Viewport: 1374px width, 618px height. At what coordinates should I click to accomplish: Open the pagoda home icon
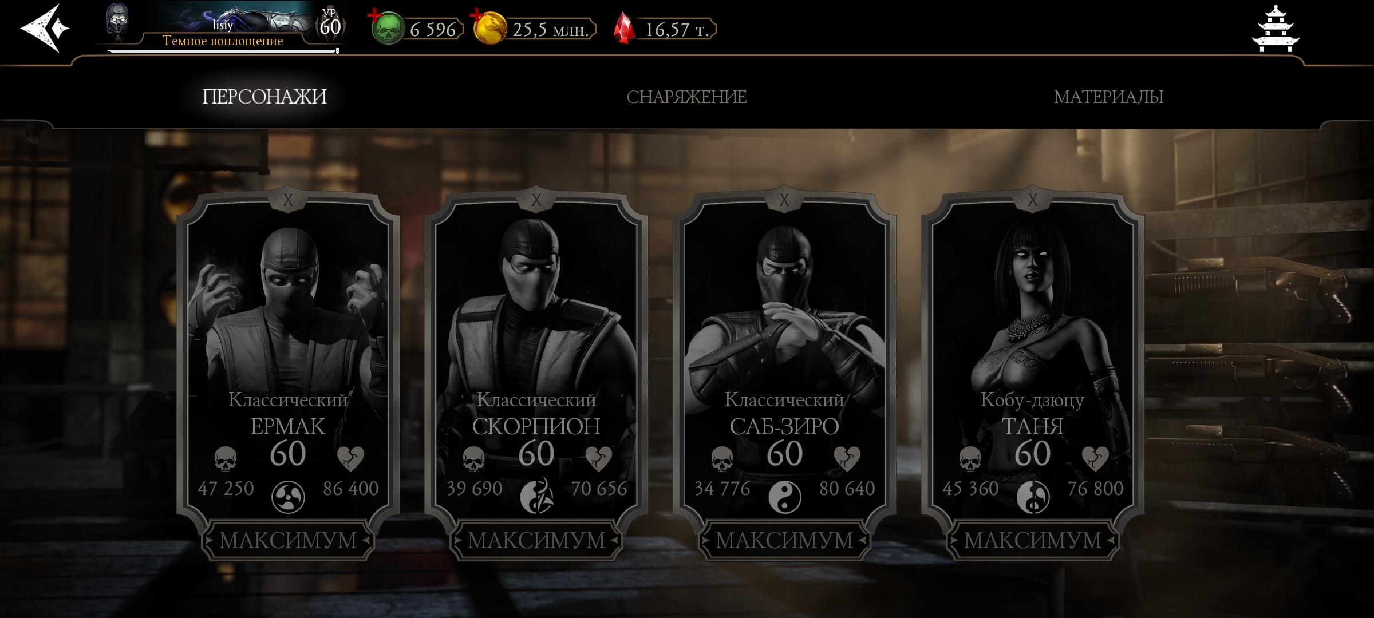click(x=1276, y=29)
